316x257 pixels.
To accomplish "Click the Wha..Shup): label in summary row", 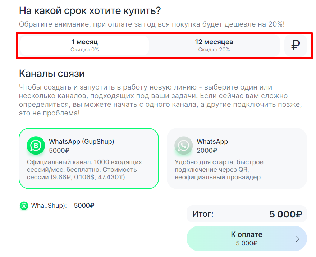I will [x=49, y=206].
